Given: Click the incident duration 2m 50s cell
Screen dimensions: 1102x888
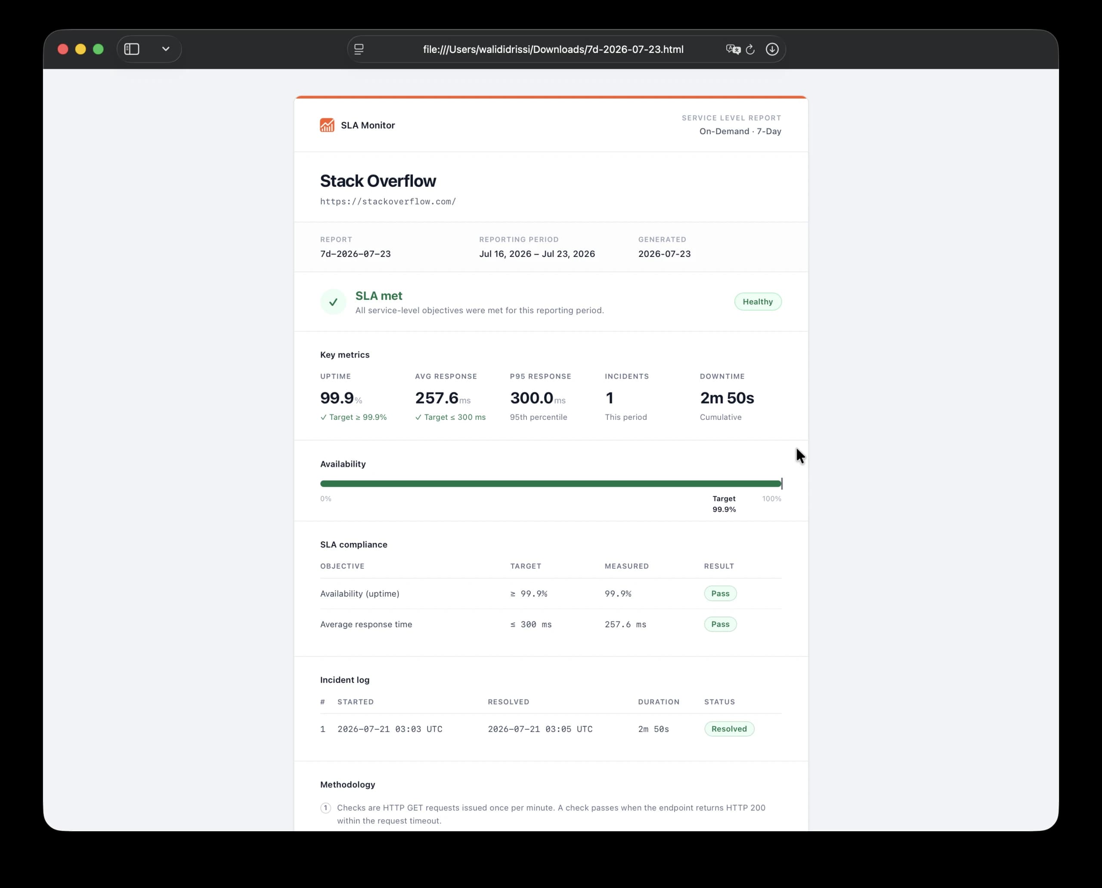Looking at the screenshot, I should (653, 729).
